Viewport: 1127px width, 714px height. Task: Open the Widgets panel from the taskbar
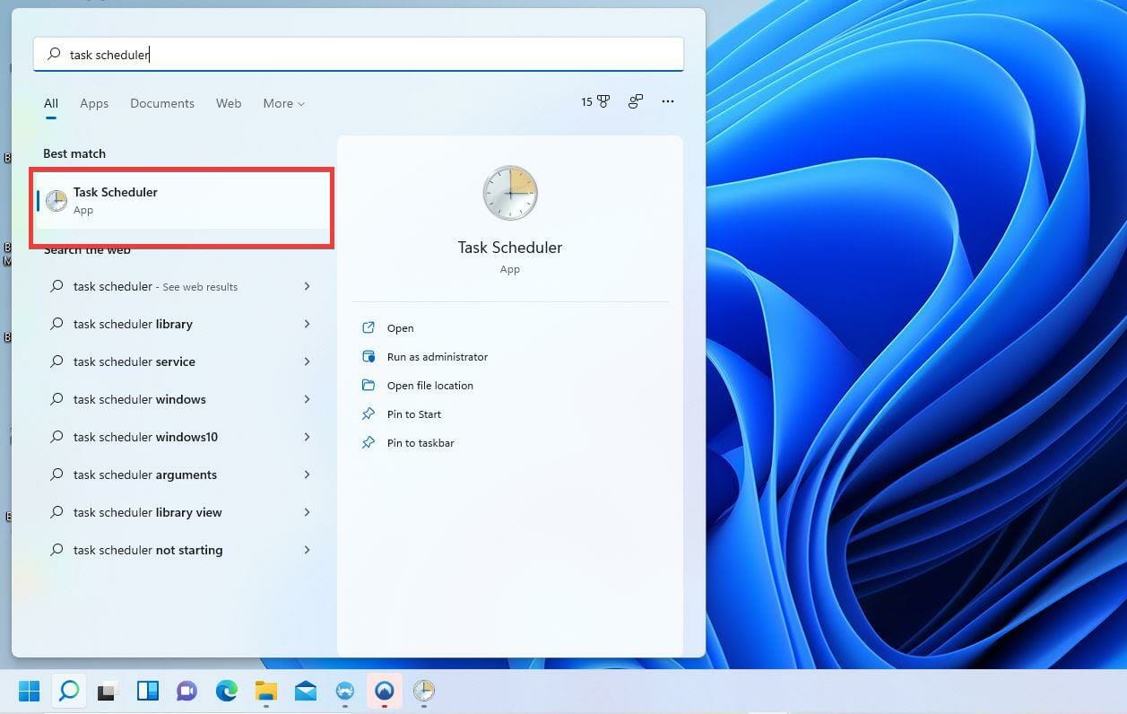147,691
